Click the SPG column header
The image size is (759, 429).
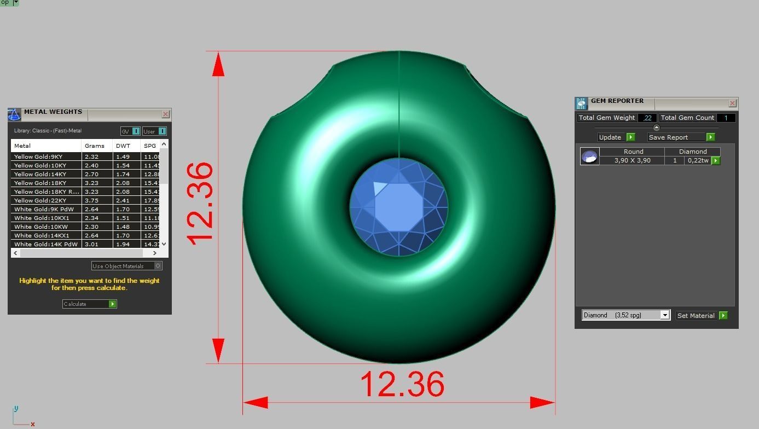click(150, 146)
